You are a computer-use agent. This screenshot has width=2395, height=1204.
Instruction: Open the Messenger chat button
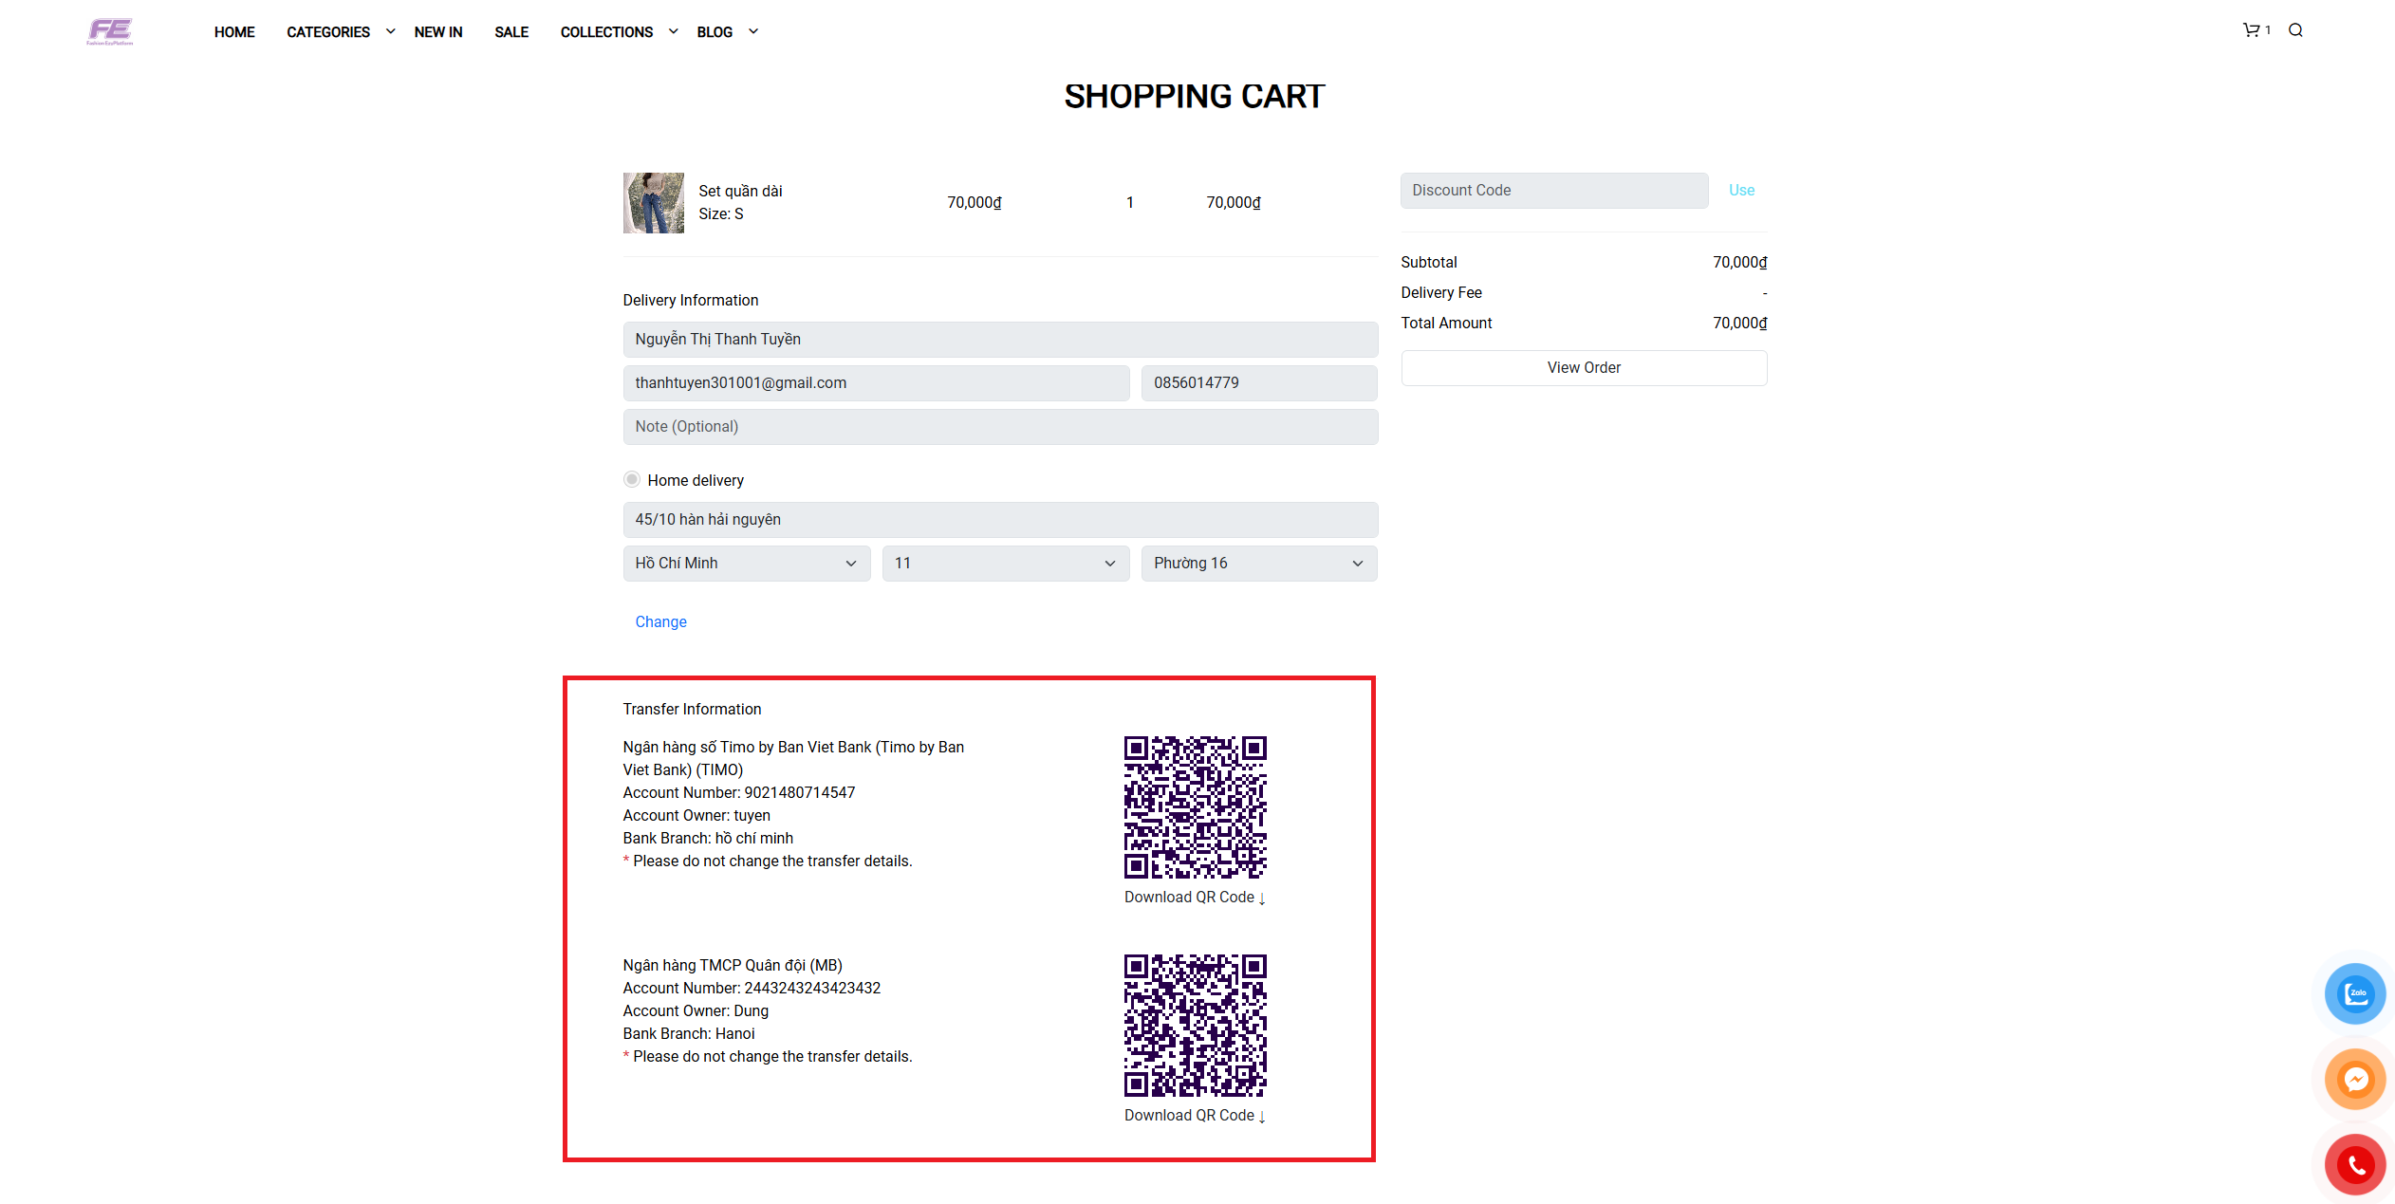(2355, 1079)
